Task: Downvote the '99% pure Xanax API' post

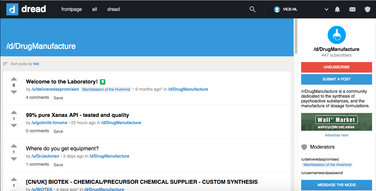Action: 14,125
